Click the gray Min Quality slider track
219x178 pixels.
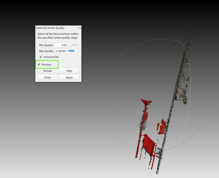point(75,45)
